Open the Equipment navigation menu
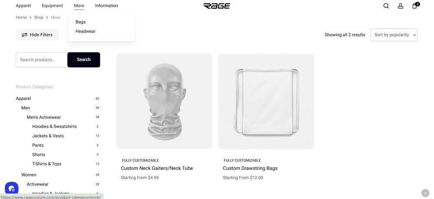The image size is (434, 199). (53, 6)
